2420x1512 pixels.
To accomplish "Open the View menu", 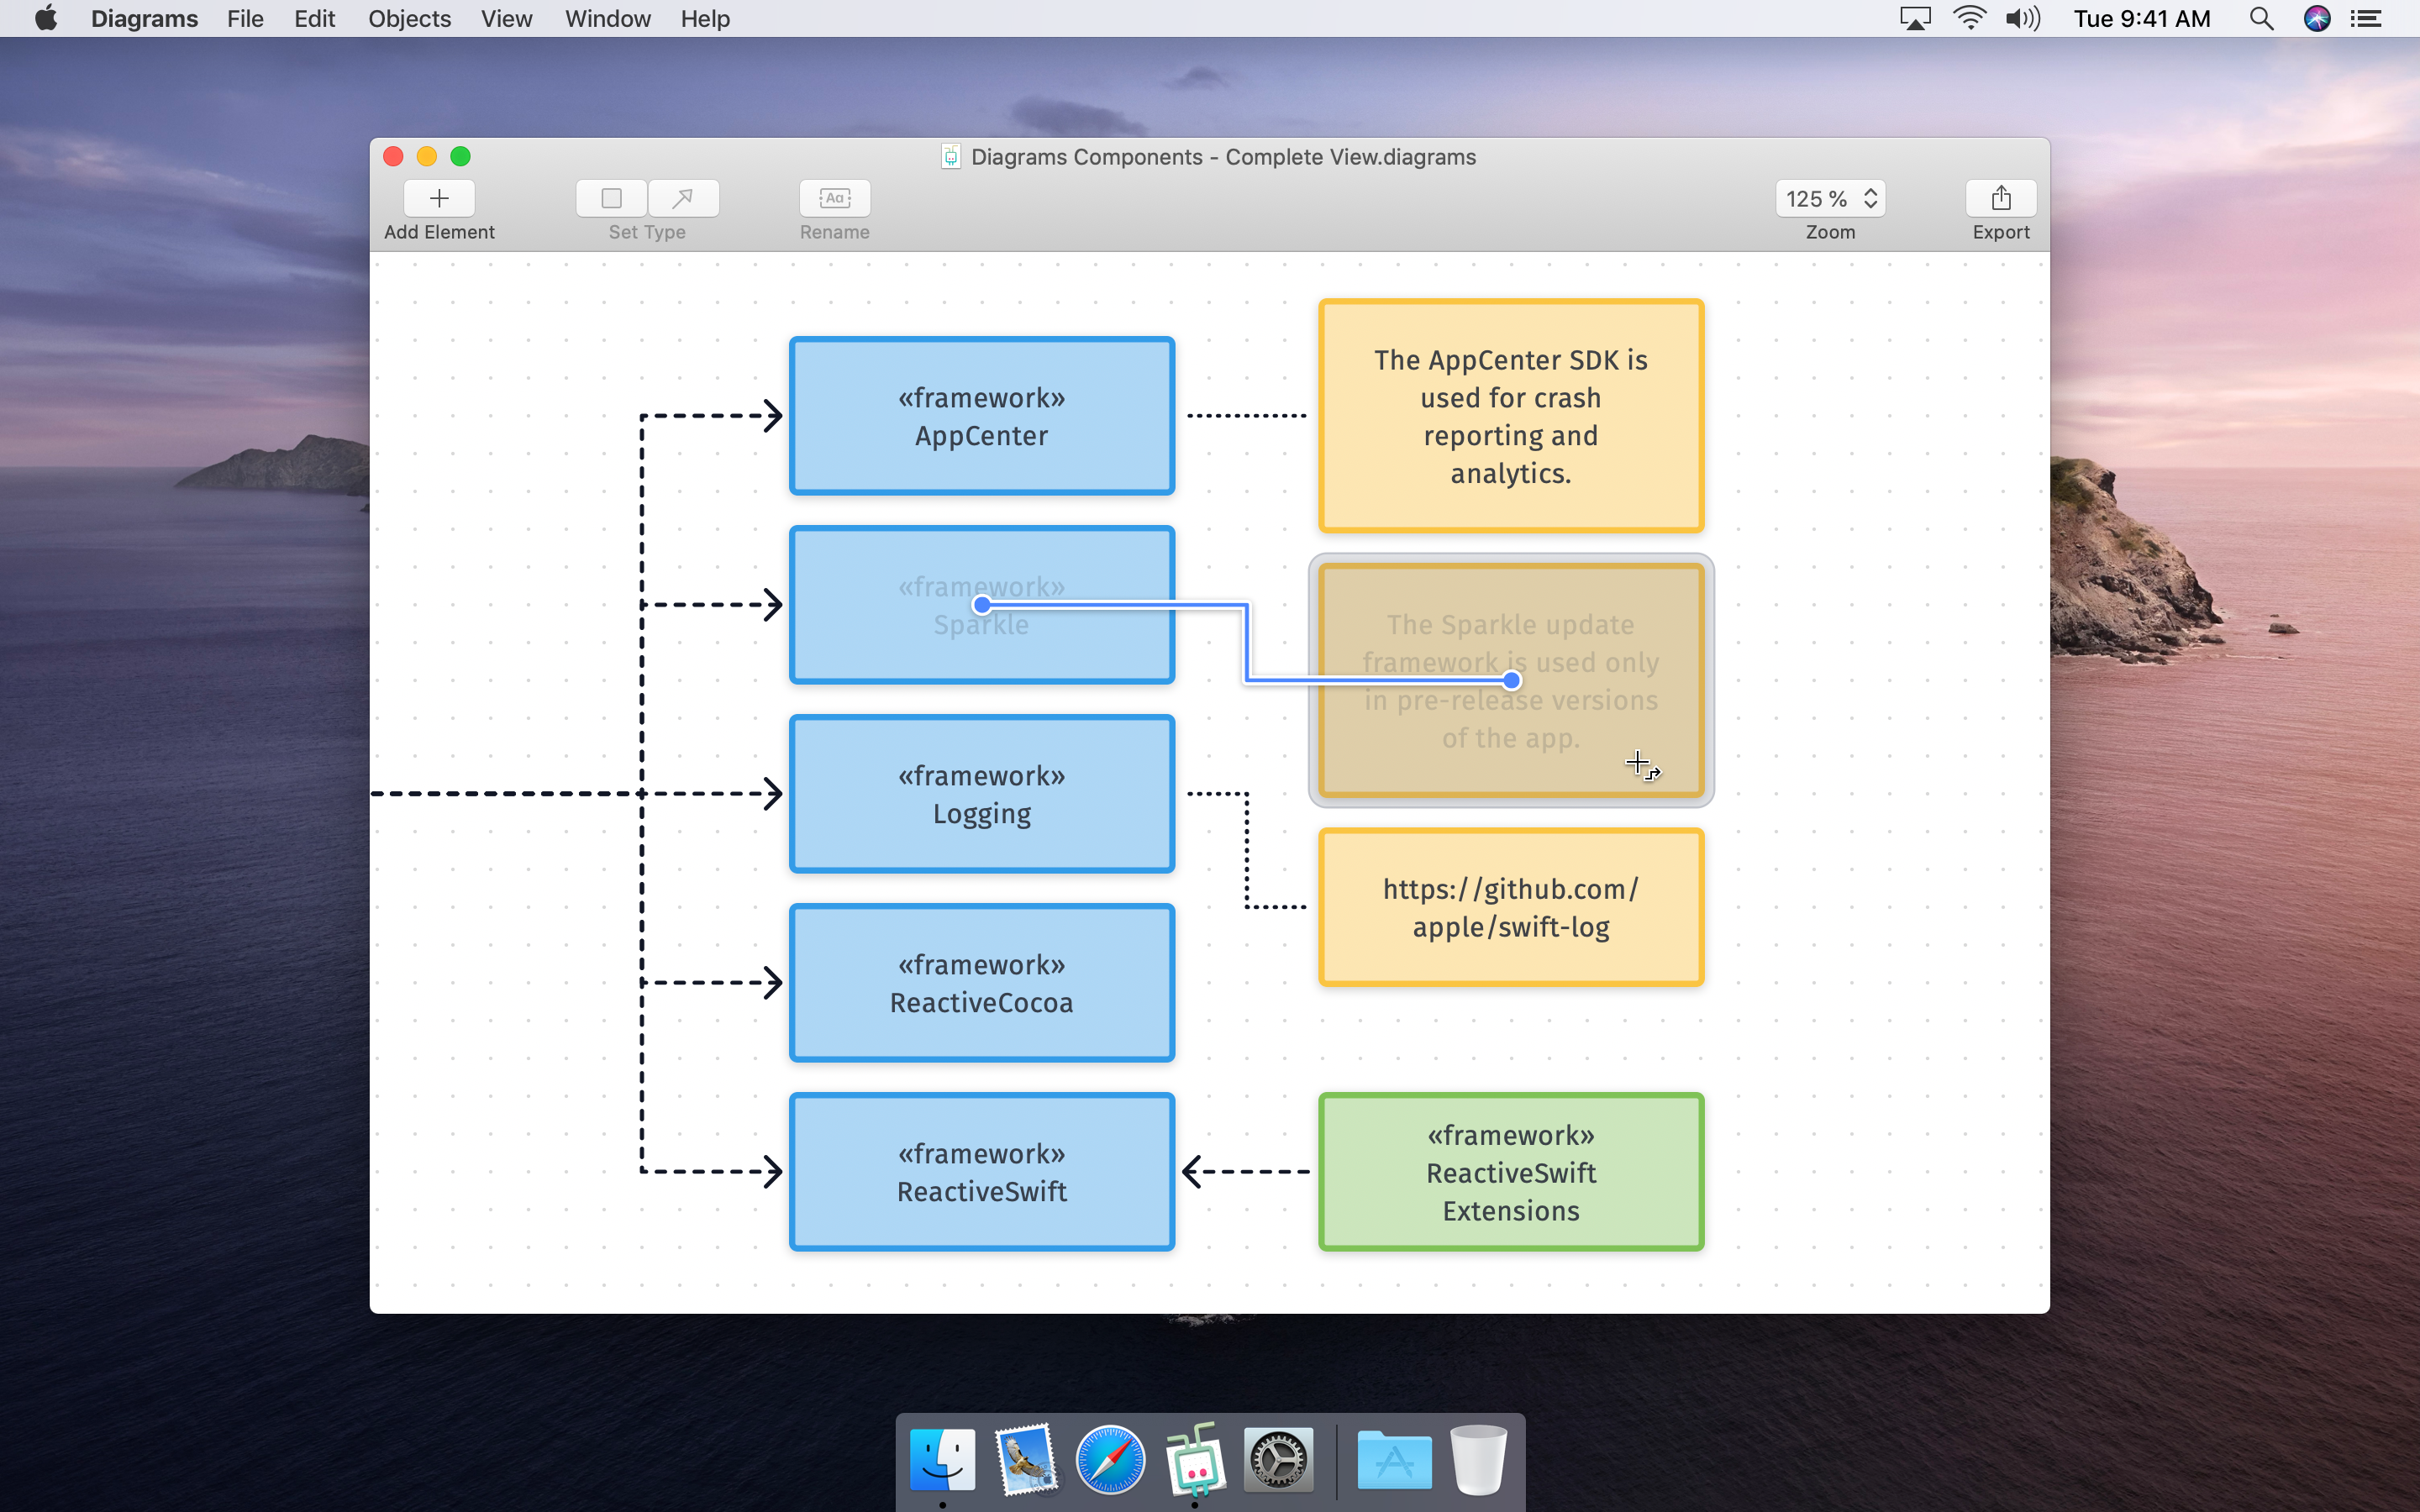I will pos(506,19).
